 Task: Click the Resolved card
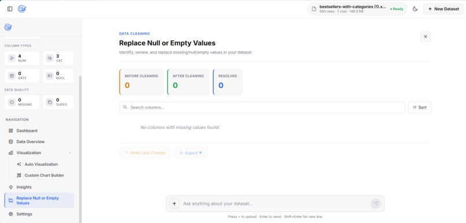227,82
